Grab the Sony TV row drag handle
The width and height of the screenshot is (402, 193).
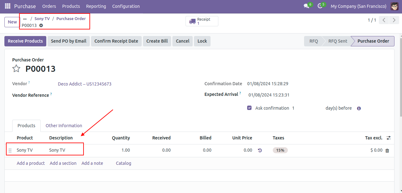pos(10,150)
